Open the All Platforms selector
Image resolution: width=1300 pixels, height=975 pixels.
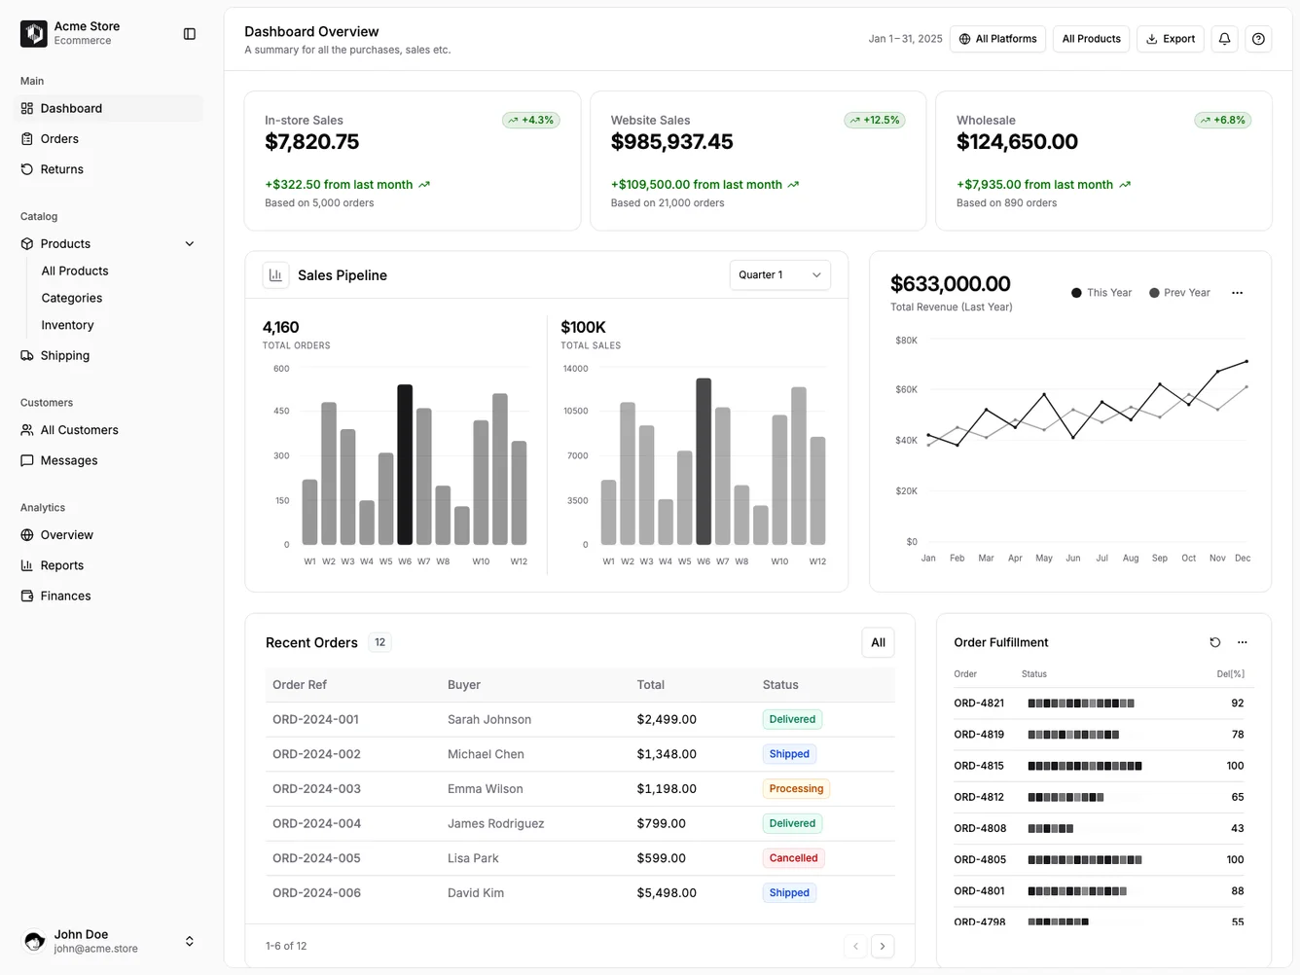point(997,39)
